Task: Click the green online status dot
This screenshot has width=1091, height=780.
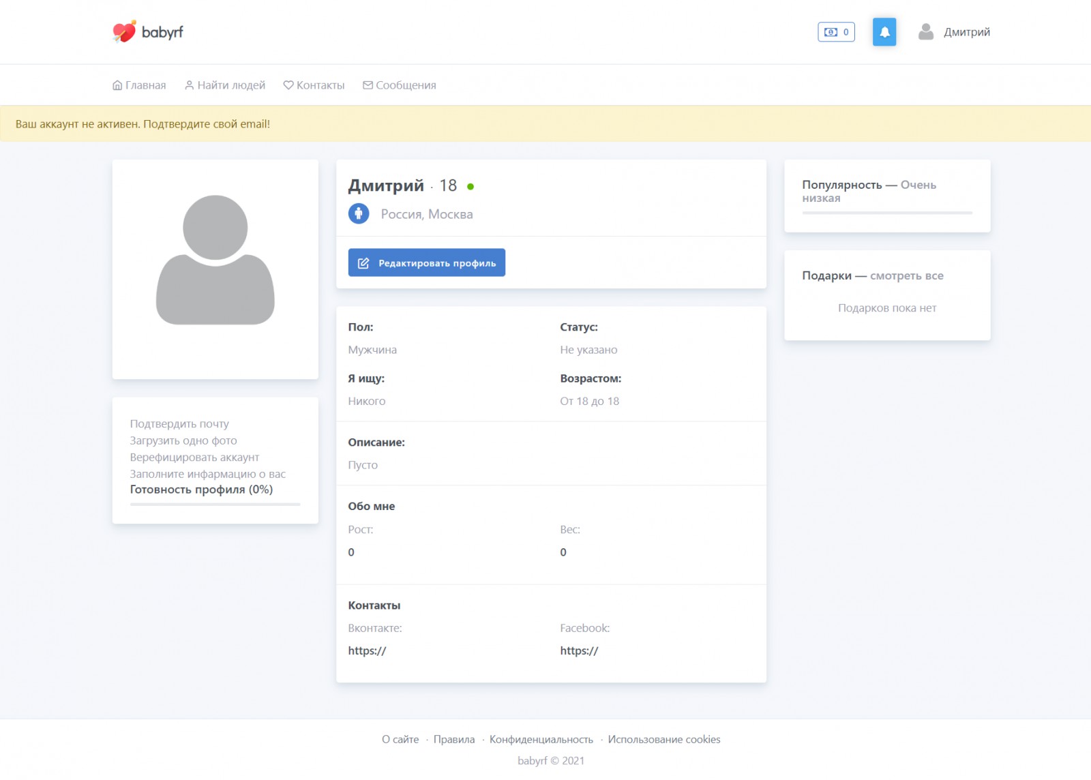Action: point(470,186)
